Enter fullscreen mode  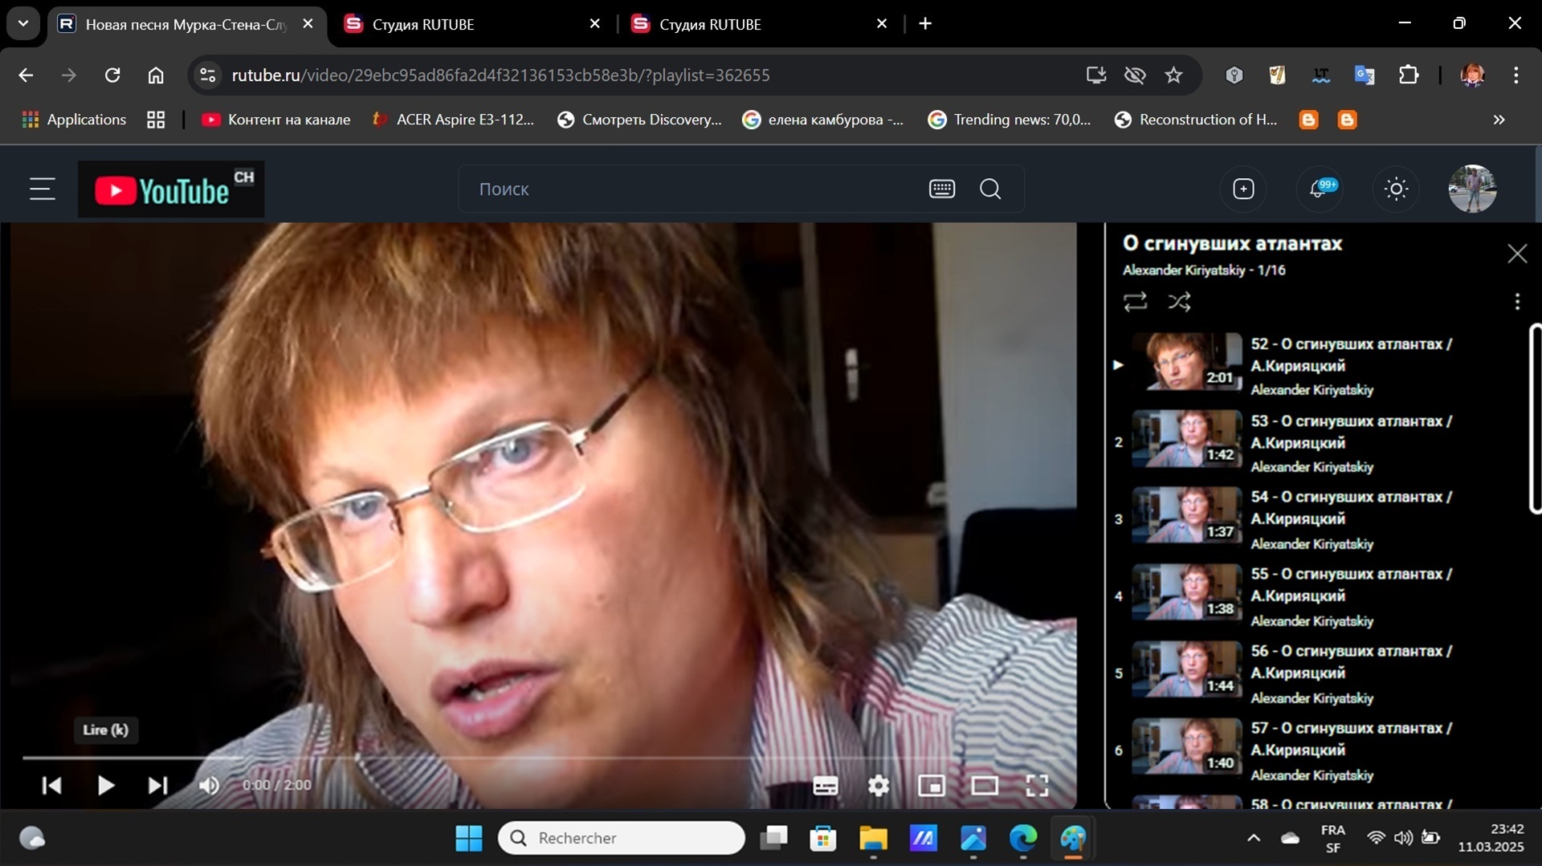tap(1037, 785)
